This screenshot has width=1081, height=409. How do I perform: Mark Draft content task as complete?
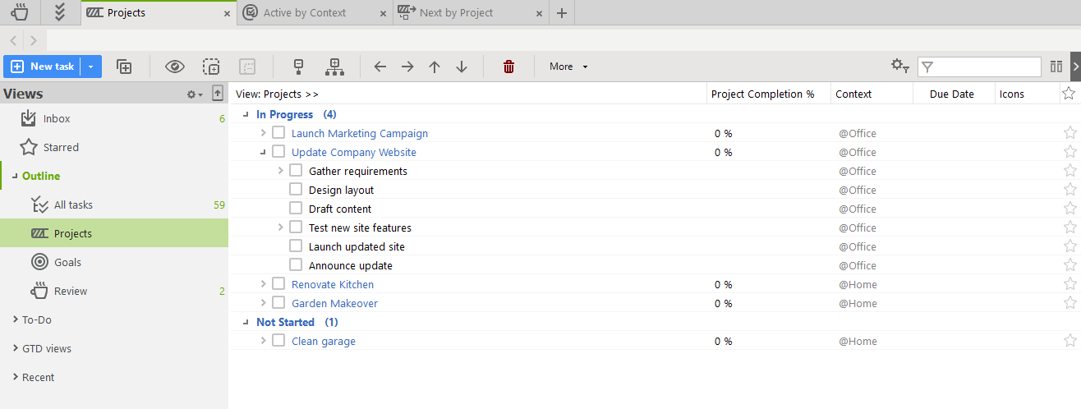pyautogui.click(x=296, y=209)
